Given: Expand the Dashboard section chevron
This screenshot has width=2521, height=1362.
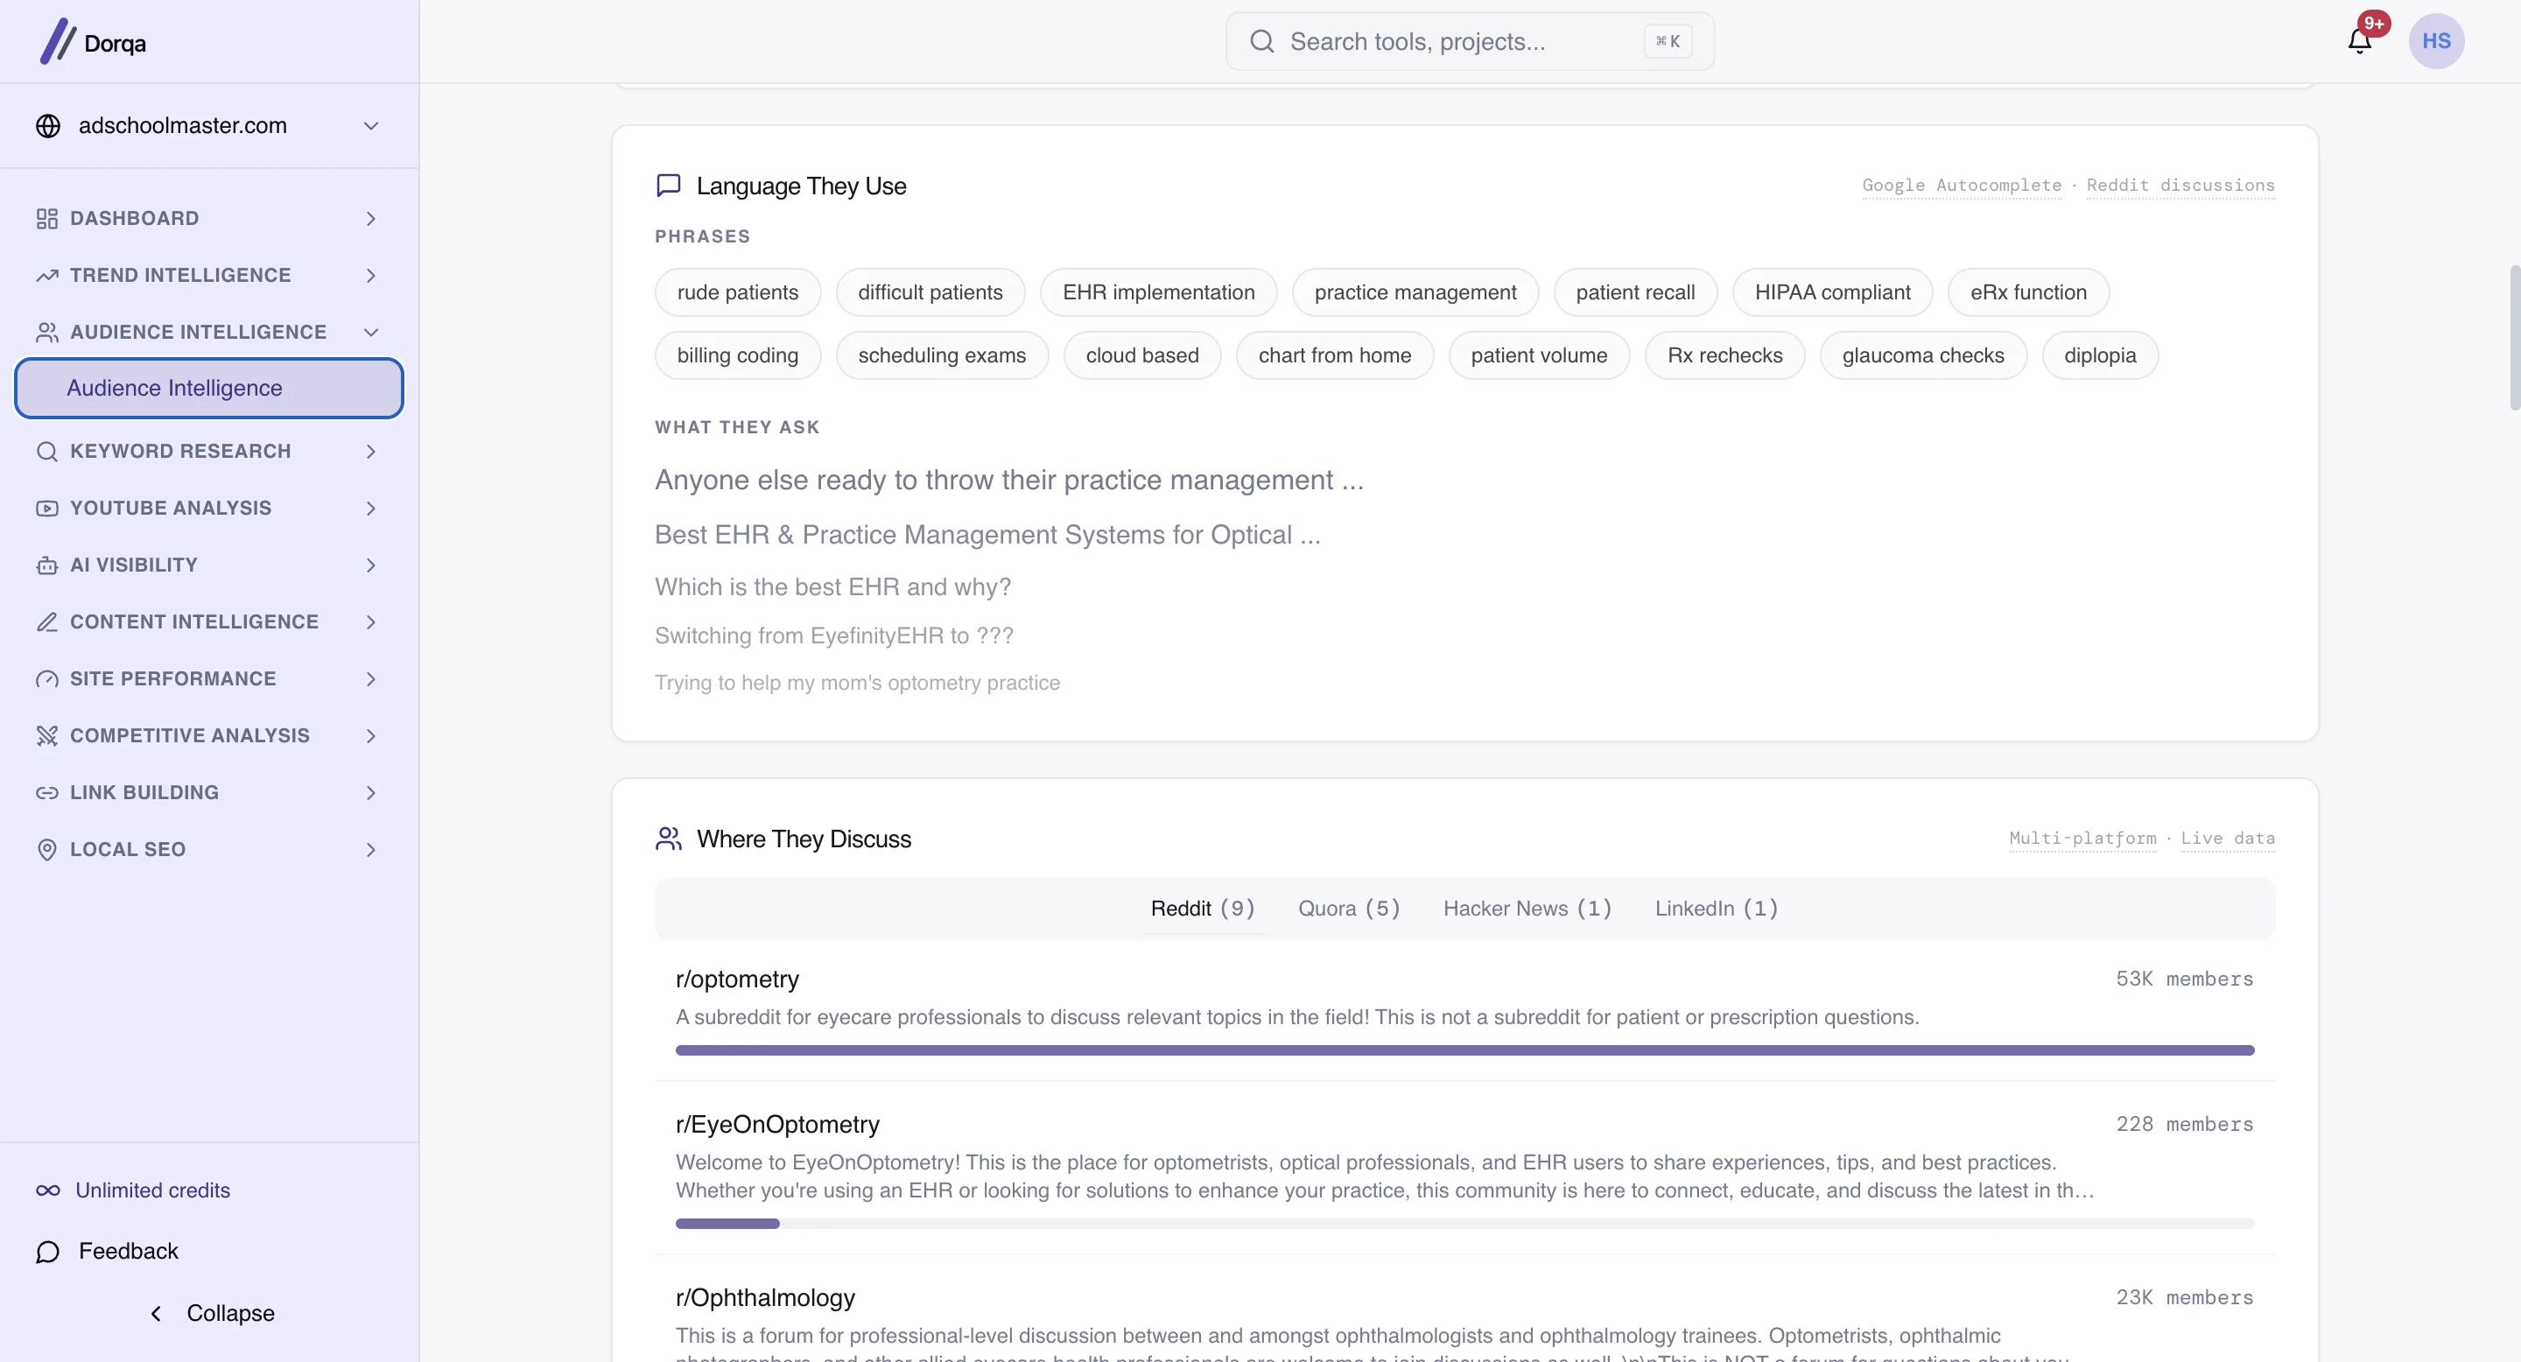Looking at the screenshot, I should coord(371,218).
